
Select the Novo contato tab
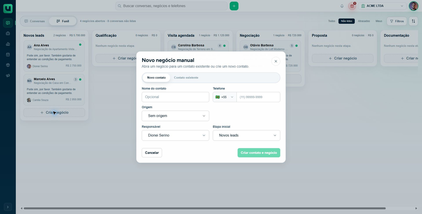[x=156, y=78]
